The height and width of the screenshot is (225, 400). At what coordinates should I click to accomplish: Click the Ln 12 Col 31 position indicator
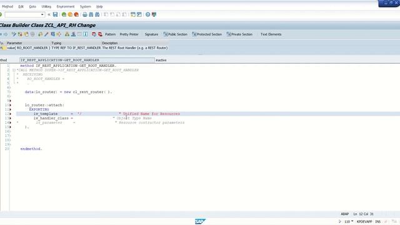pyautogui.click(x=363, y=214)
